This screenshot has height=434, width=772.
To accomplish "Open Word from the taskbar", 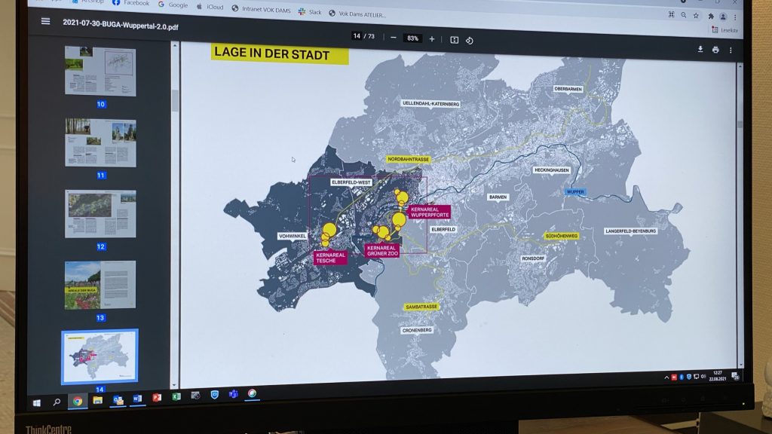I will pos(137,398).
